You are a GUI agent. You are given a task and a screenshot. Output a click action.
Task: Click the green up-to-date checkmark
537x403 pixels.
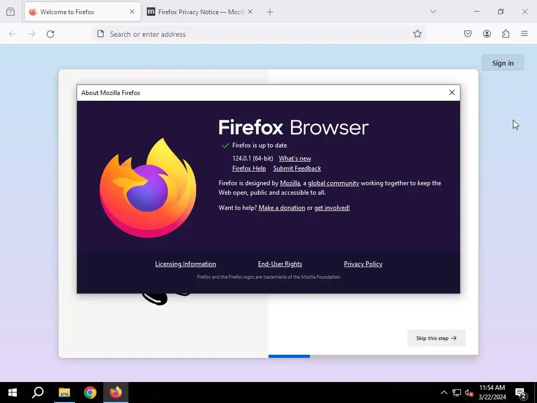pyautogui.click(x=225, y=146)
